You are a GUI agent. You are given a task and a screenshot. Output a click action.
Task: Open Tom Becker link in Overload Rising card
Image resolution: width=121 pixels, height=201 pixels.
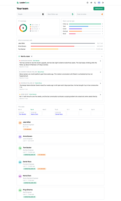36,61
